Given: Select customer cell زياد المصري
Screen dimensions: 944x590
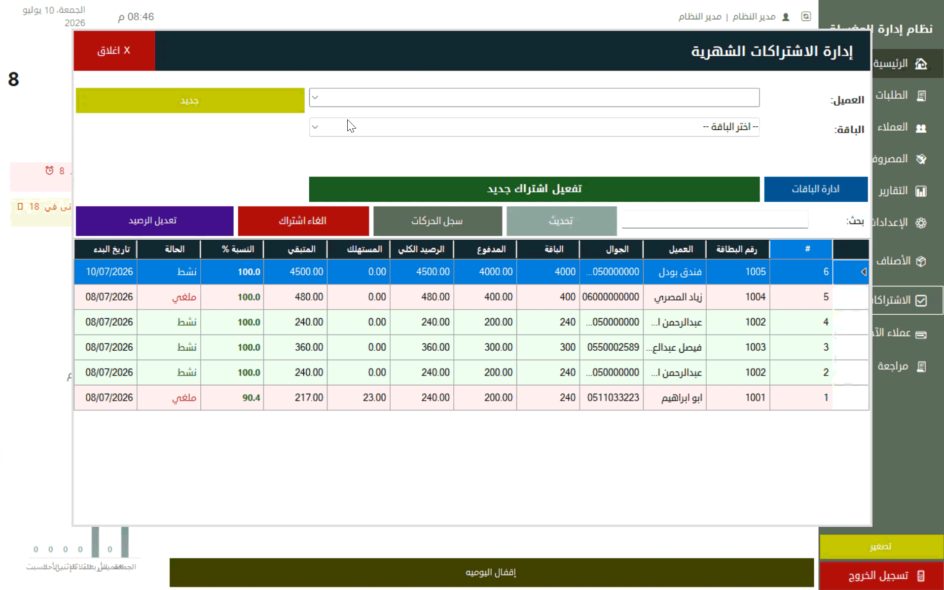Looking at the screenshot, I should [x=675, y=297].
